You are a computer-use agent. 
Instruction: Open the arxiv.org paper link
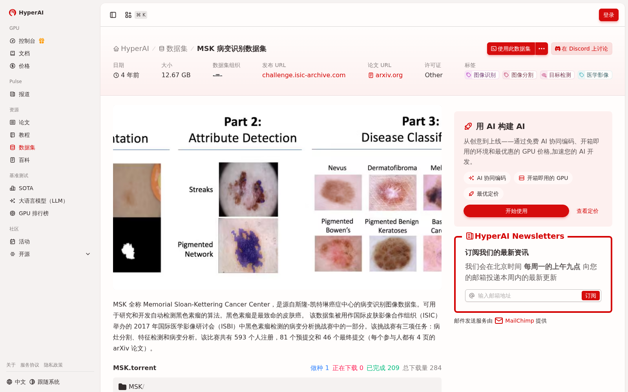tap(385, 75)
